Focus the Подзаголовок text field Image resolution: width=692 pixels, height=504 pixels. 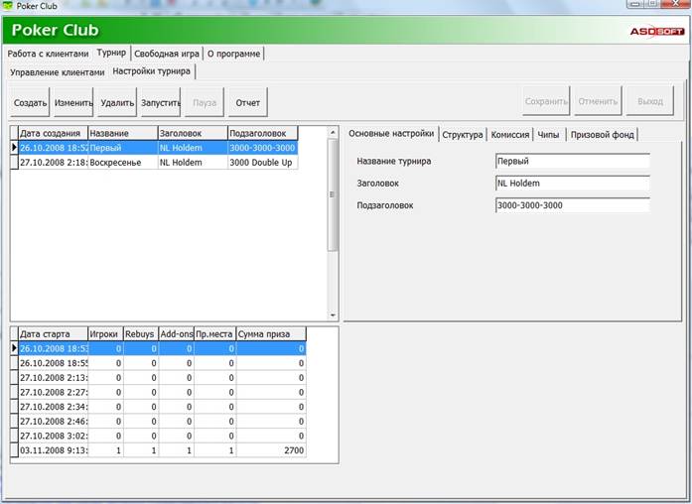(572, 205)
